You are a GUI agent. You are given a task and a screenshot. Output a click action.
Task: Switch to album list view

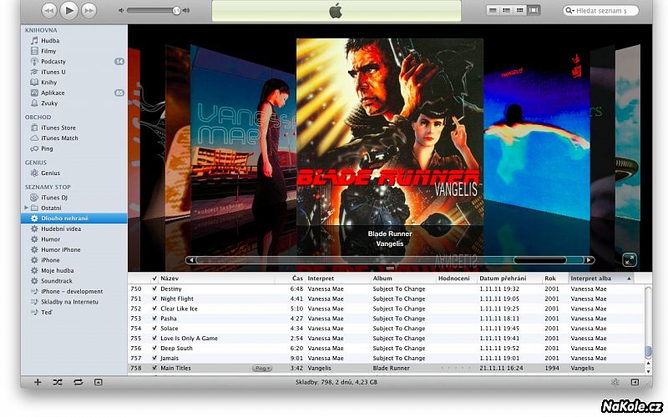tap(507, 10)
